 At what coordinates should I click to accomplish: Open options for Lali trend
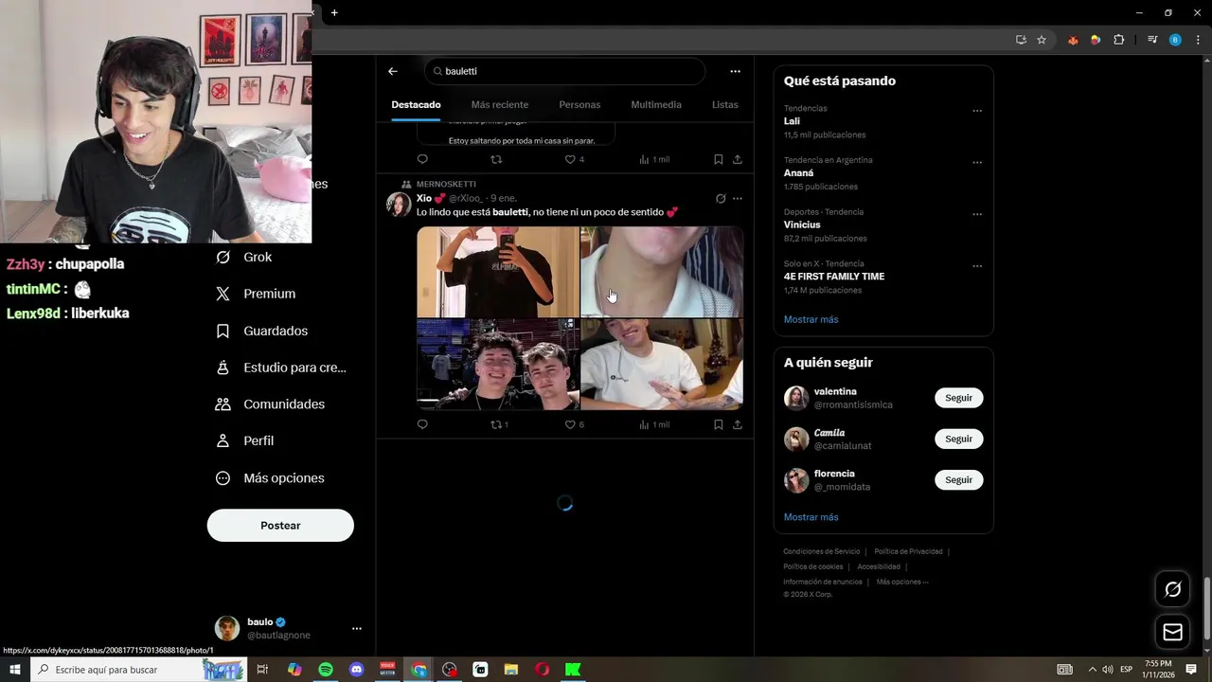click(x=977, y=111)
